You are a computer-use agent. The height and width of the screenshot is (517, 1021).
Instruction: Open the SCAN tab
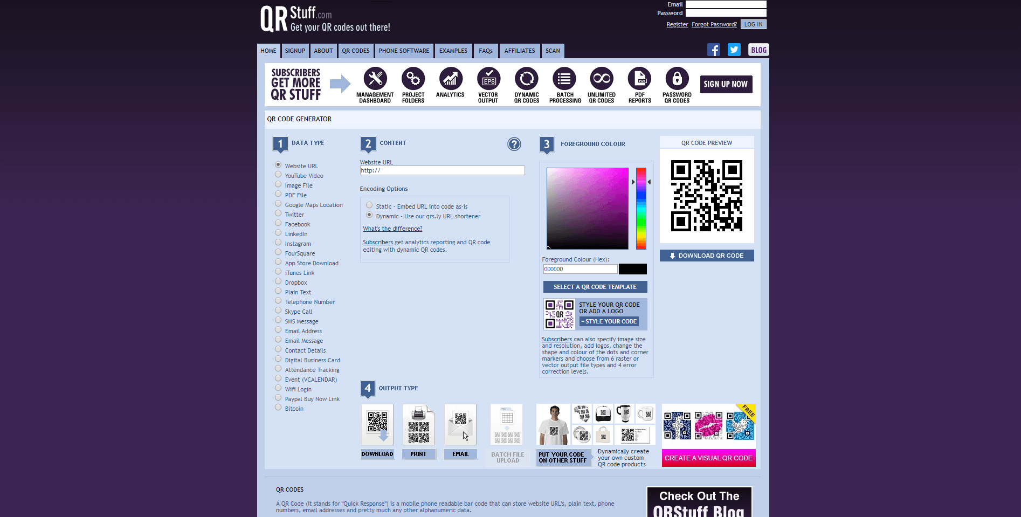[x=553, y=51]
